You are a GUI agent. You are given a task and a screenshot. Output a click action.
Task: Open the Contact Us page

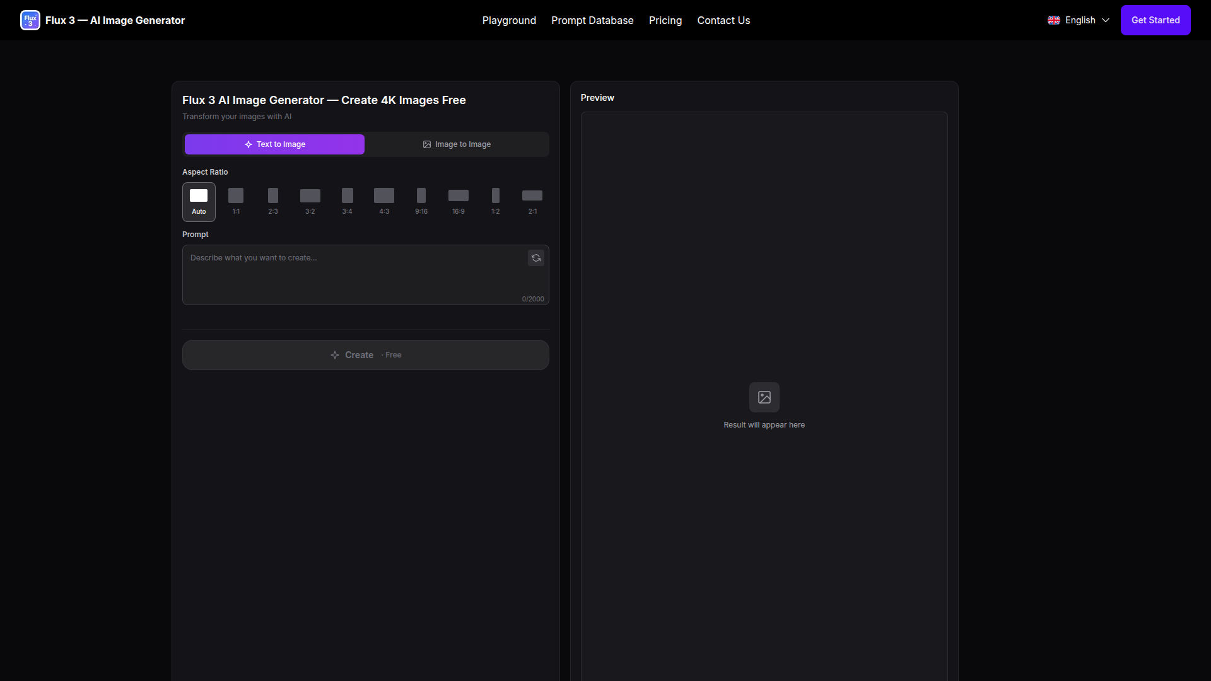[x=723, y=20]
